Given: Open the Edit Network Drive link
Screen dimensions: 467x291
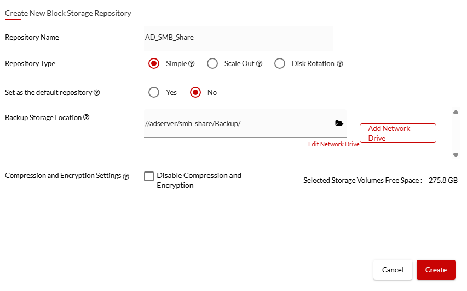Looking at the screenshot, I should (x=333, y=144).
